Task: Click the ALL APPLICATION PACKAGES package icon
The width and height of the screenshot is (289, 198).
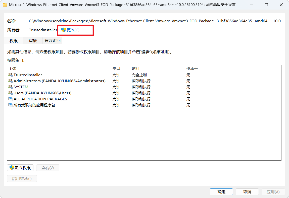Action: (x=11, y=99)
